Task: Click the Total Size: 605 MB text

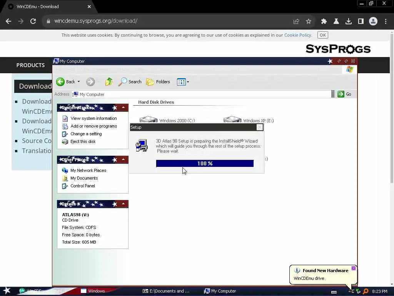Action: (79, 242)
